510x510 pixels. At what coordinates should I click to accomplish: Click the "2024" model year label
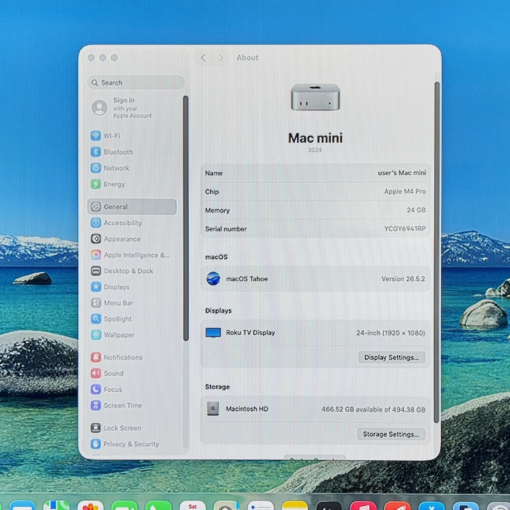point(315,150)
